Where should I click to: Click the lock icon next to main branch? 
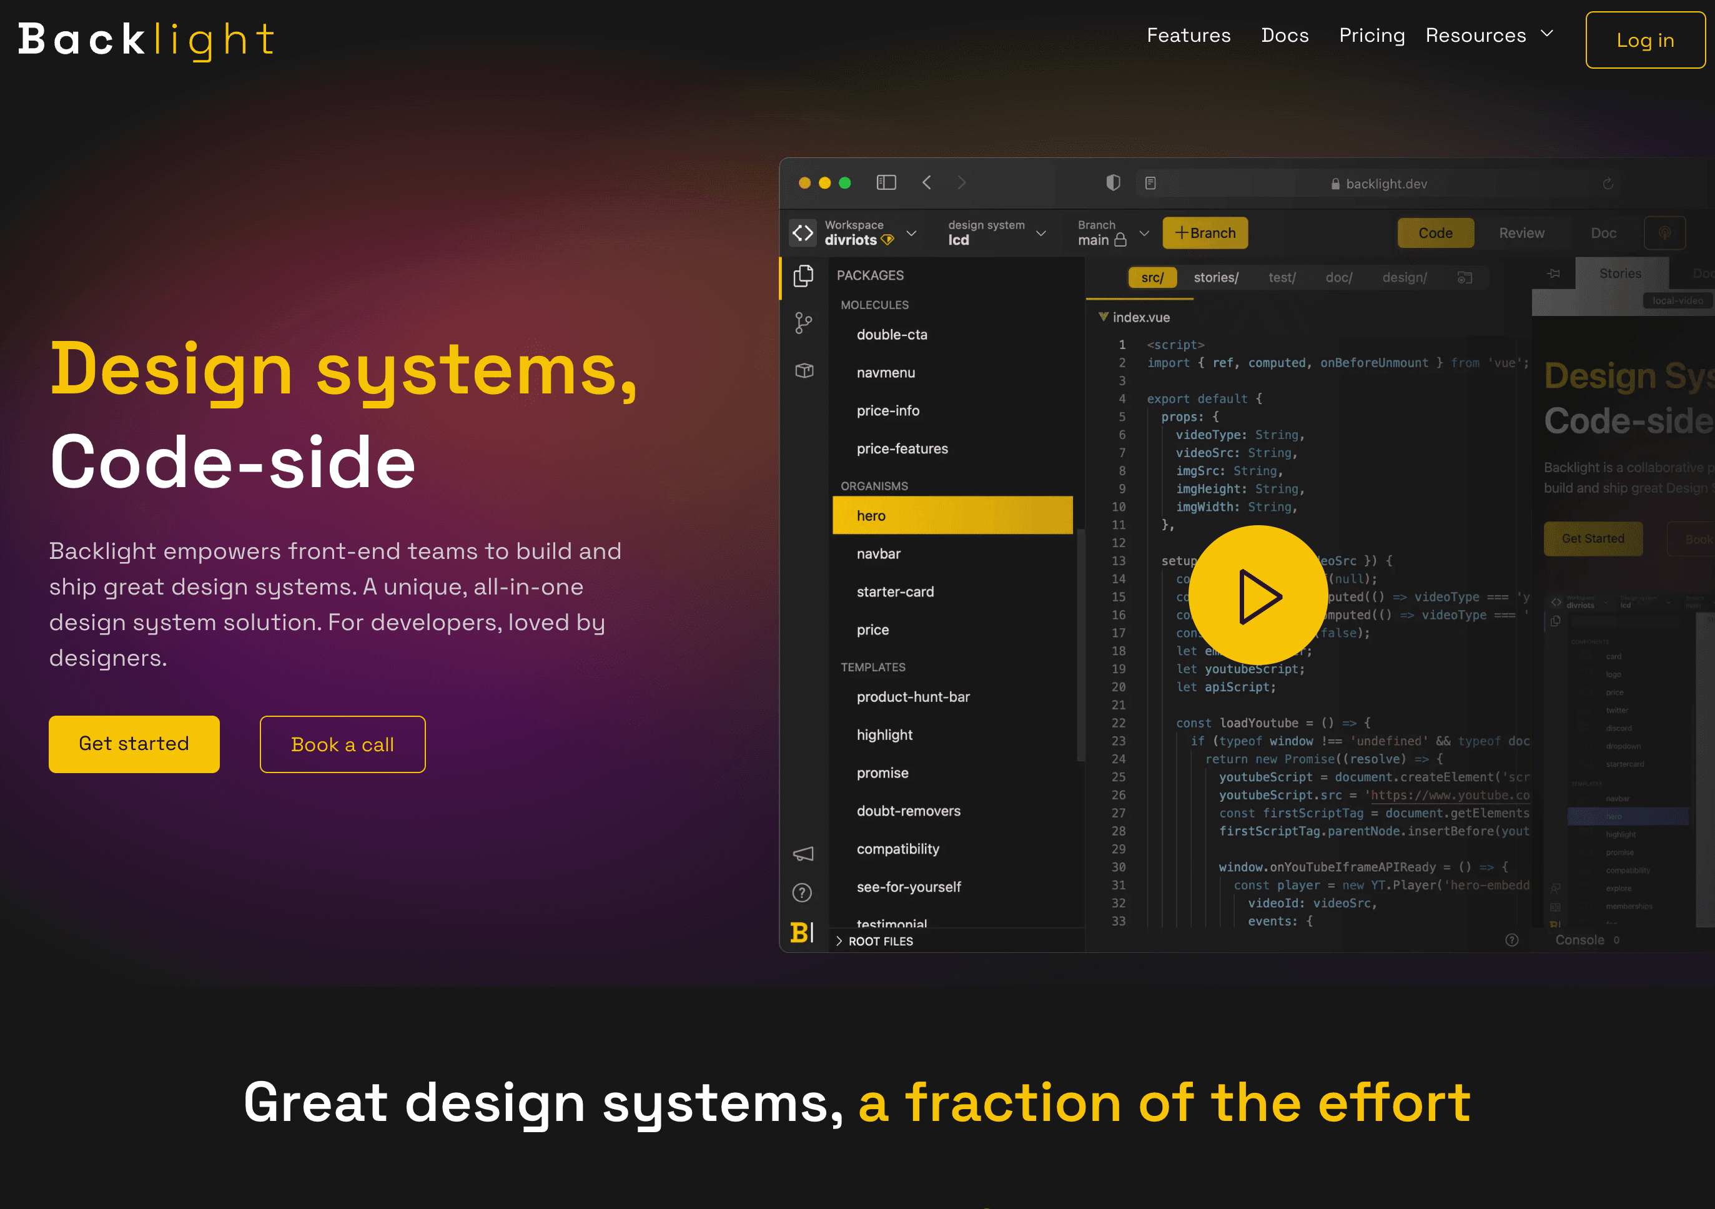pos(1120,240)
